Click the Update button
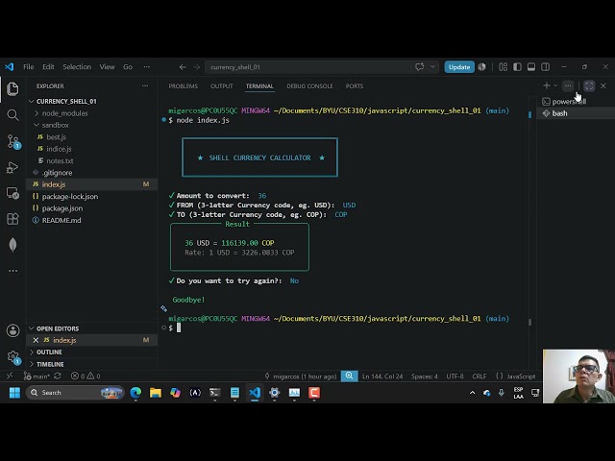Viewport: 615px width, 461px height. pos(459,67)
